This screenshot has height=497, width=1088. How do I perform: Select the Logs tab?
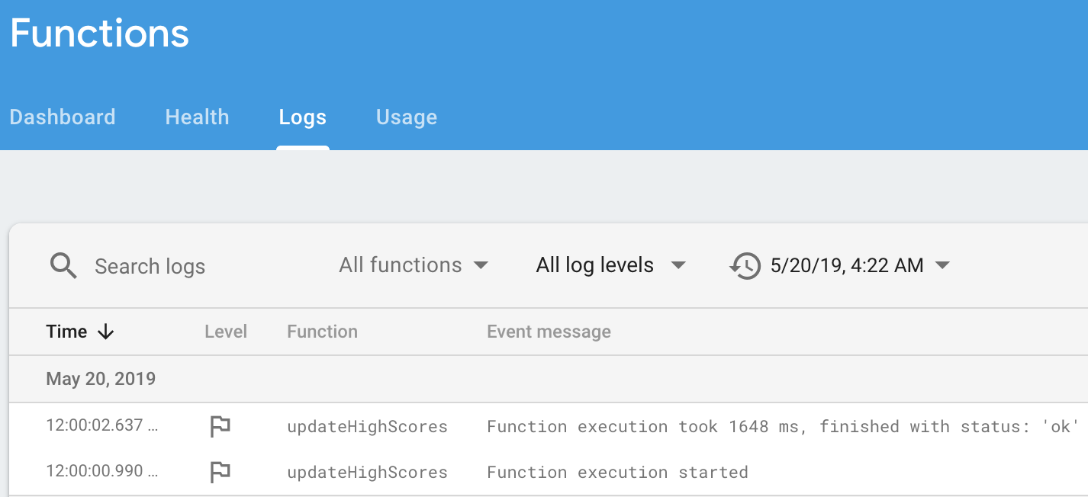[x=303, y=117]
